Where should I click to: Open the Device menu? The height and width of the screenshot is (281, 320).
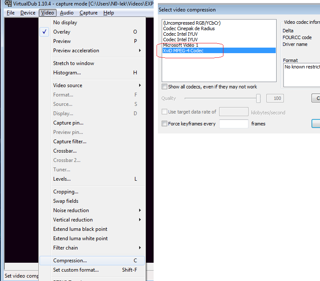pos(28,13)
